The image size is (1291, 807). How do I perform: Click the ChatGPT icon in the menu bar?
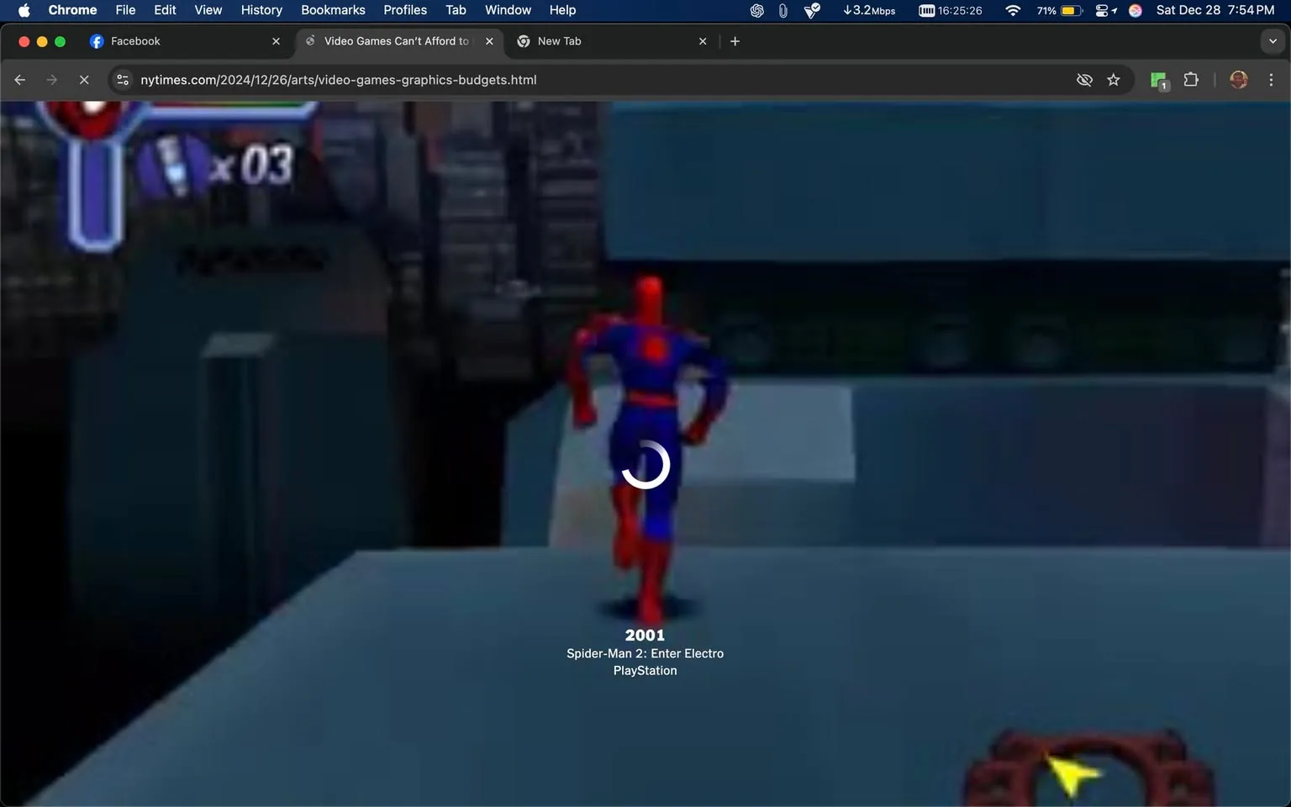coord(756,10)
